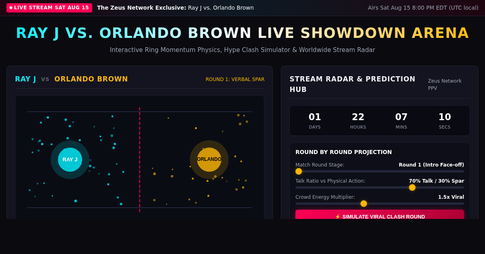485x254 pixels.
Task: Click the red dashed center line in arena
Action: (140, 160)
